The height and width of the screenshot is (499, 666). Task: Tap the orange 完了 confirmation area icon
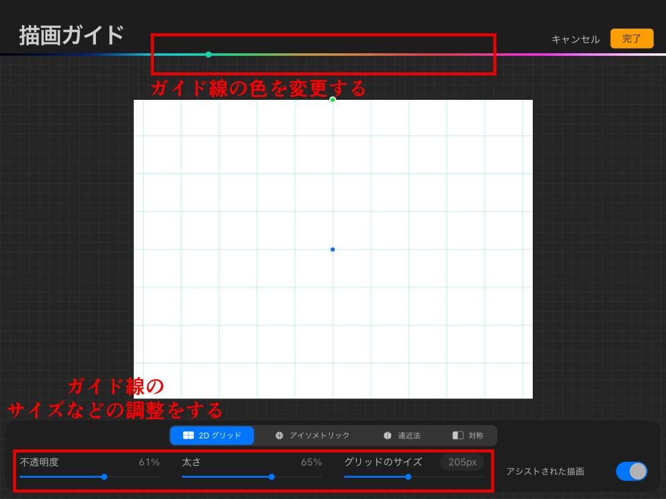[631, 39]
